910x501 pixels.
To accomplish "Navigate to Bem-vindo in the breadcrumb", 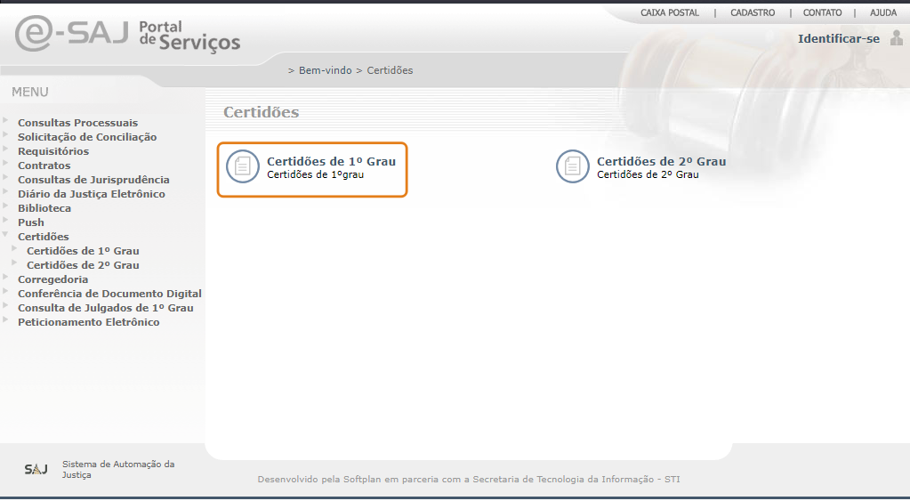I will click(325, 70).
